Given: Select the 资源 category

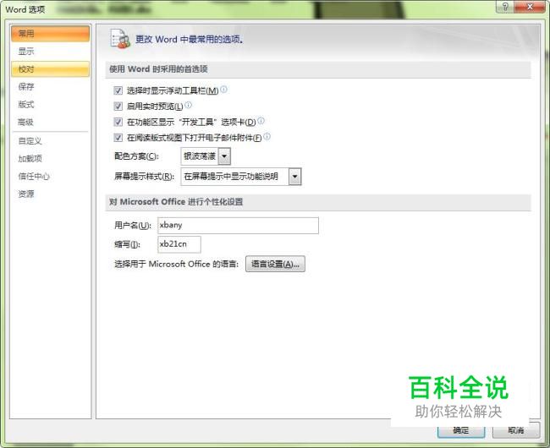Looking at the screenshot, I should tap(50, 194).
